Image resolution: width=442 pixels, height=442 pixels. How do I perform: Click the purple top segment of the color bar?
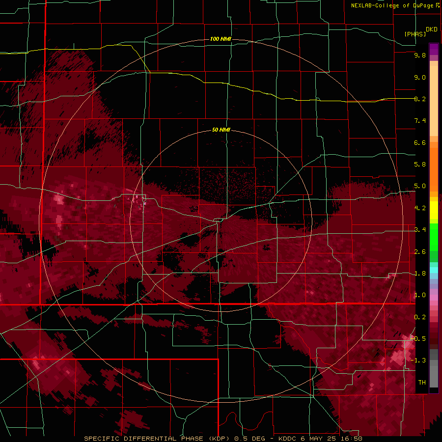pyautogui.click(x=434, y=49)
